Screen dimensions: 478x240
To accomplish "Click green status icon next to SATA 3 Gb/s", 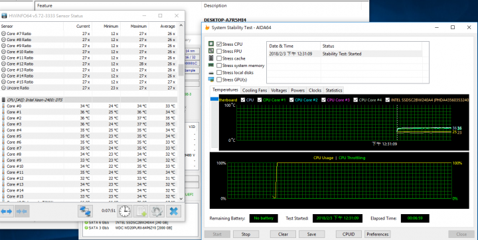I will 86,227.
